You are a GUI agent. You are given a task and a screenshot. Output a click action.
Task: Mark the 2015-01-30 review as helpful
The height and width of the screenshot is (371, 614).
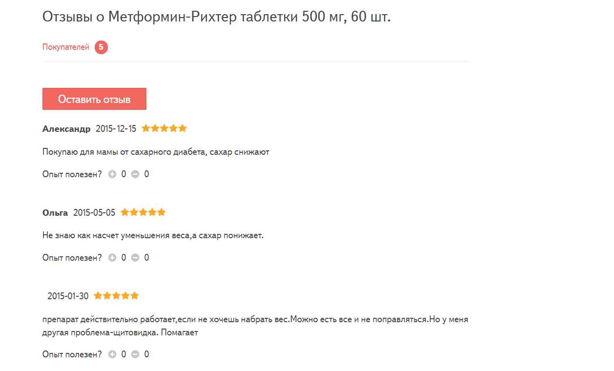pos(112,354)
